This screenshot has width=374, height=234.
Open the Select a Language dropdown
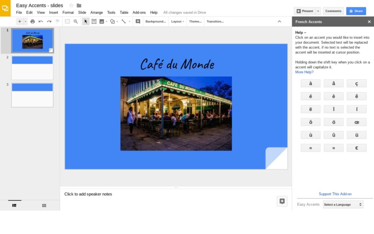click(343, 204)
